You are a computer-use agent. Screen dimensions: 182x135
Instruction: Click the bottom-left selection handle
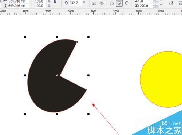(25, 114)
